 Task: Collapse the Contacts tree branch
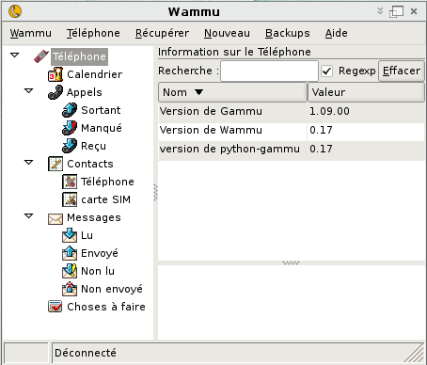coord(28,163)
